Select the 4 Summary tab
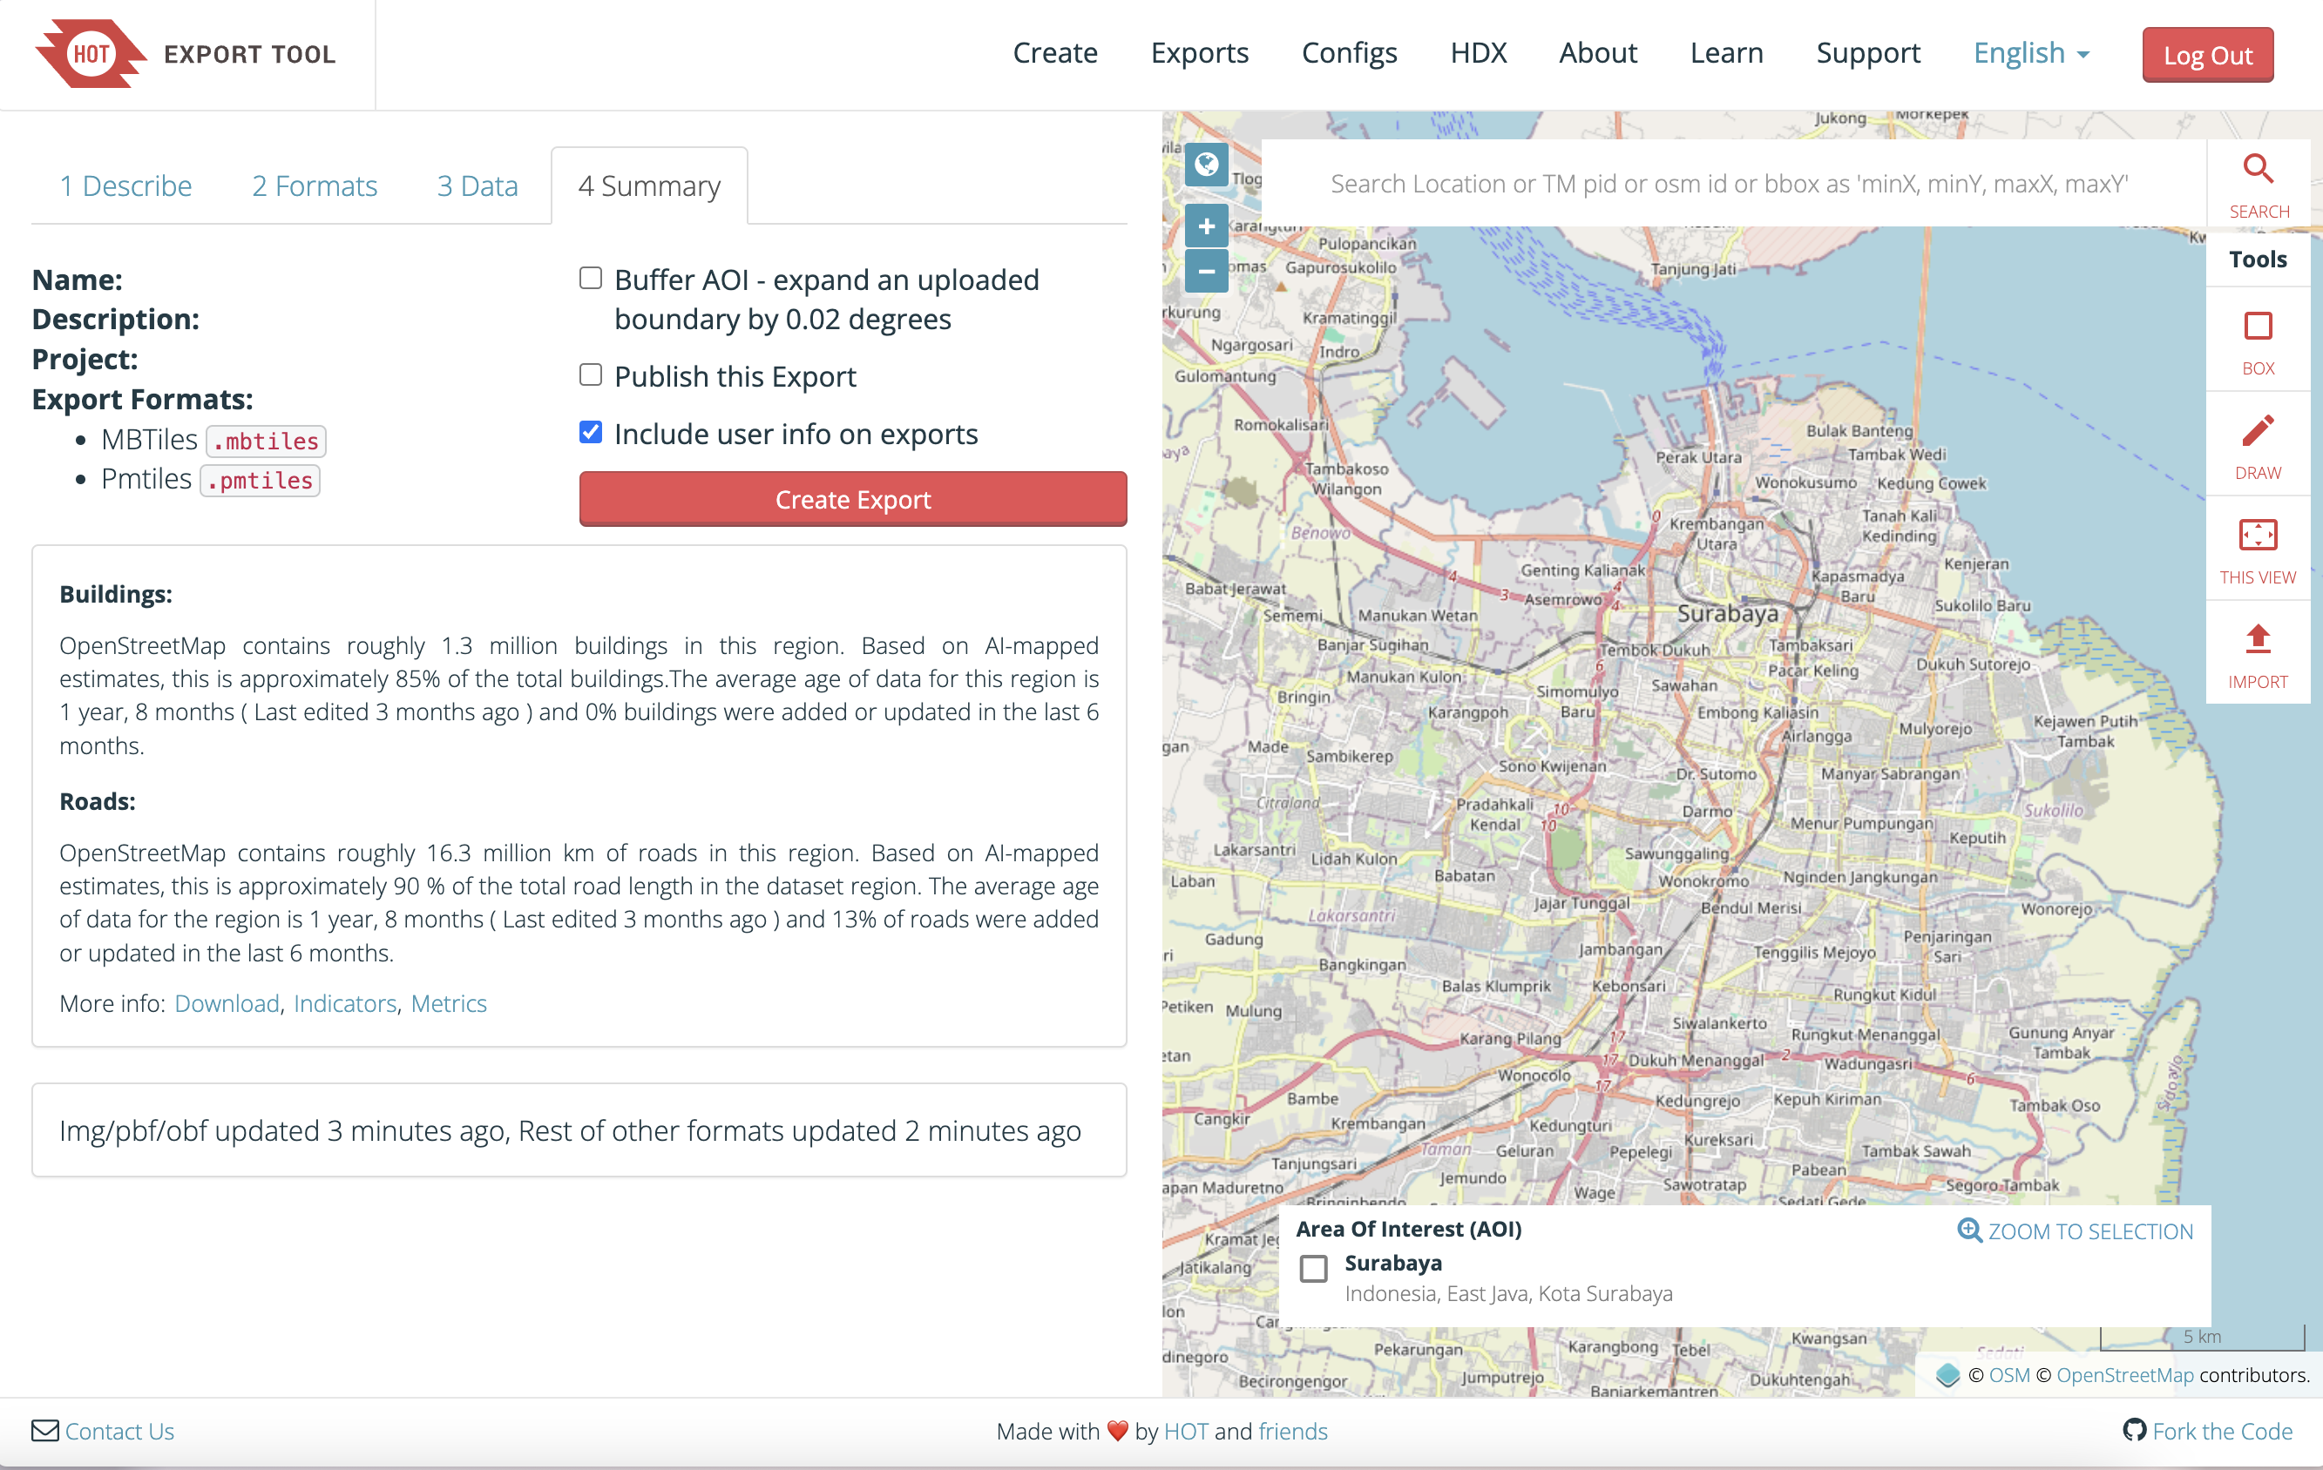This screenshot has width=2323, height=1470. point(649,186)
